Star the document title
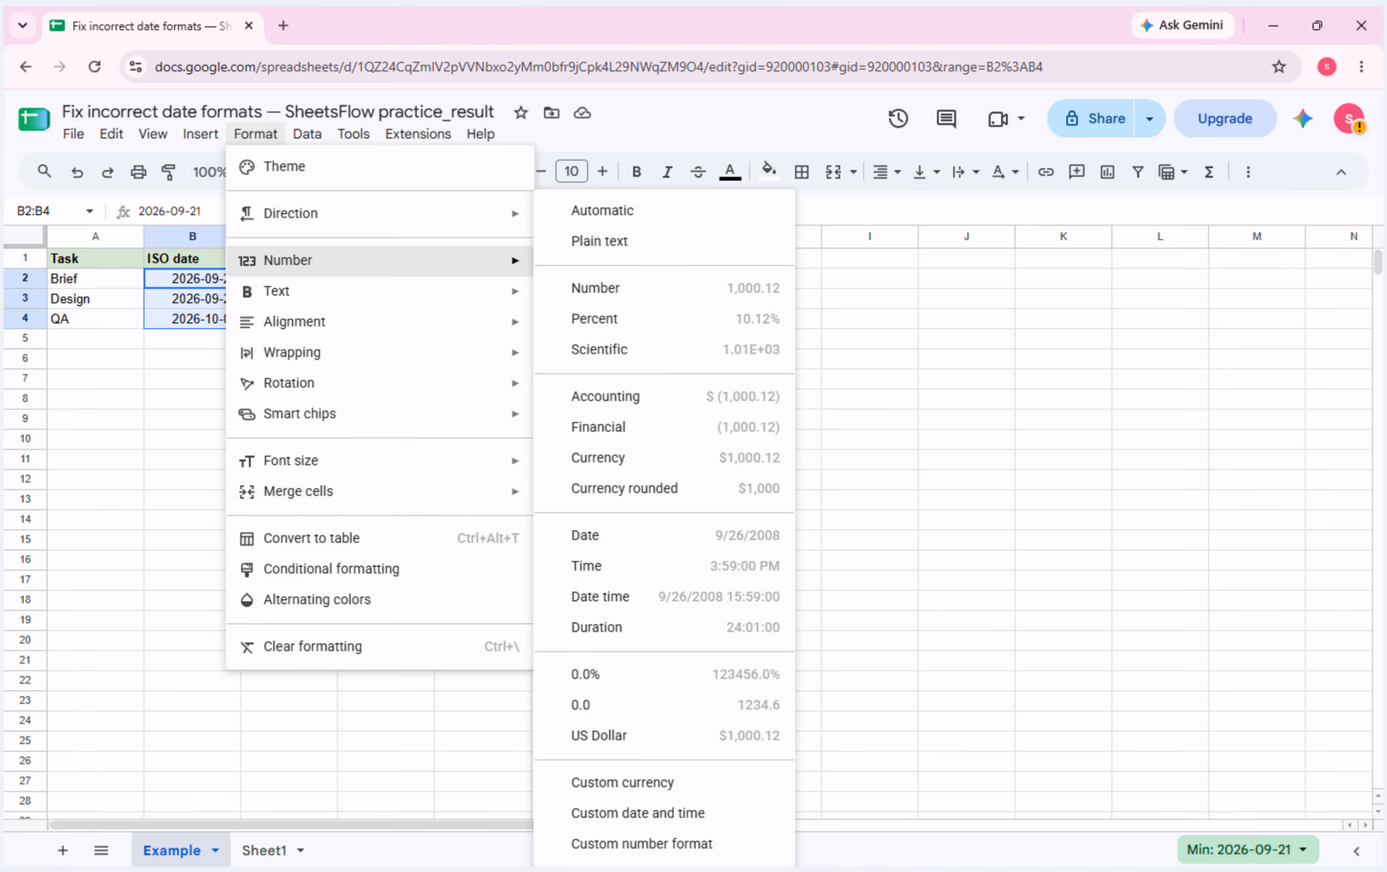Screen dimensions: 1387x872 (521, 112)
